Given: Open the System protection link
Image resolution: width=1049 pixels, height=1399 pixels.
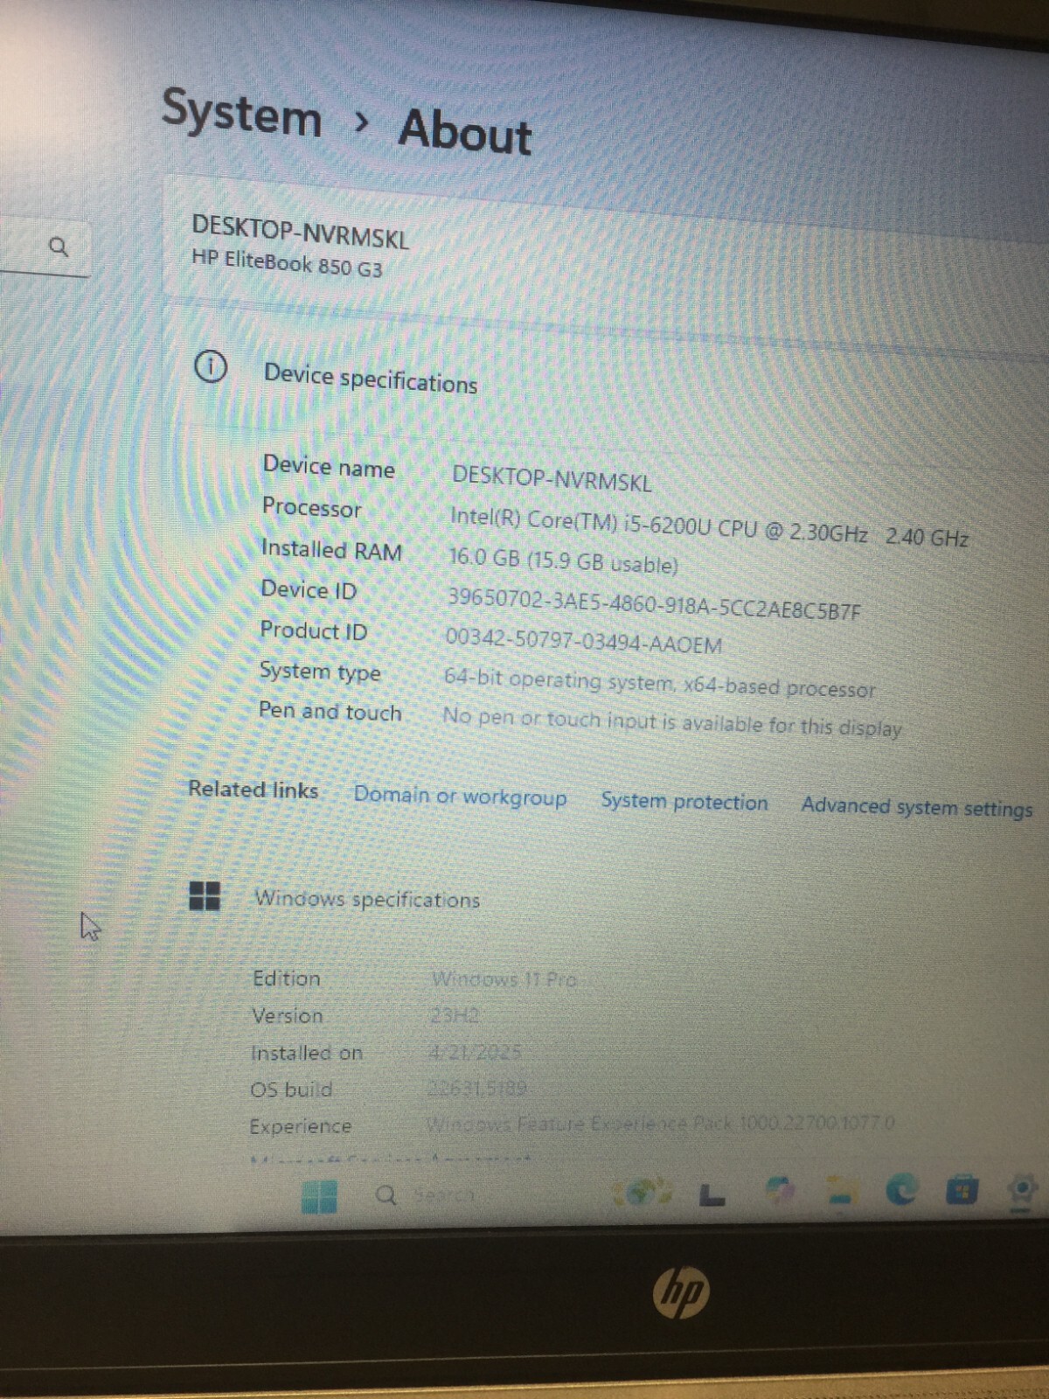Looking at the screenshot, I should pos(684,802).
